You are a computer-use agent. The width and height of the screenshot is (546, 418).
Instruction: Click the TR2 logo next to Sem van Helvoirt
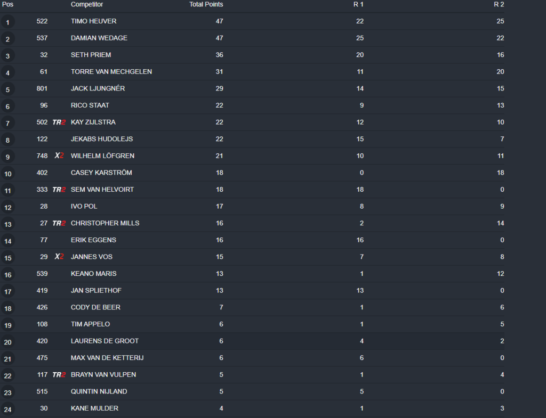59,190
